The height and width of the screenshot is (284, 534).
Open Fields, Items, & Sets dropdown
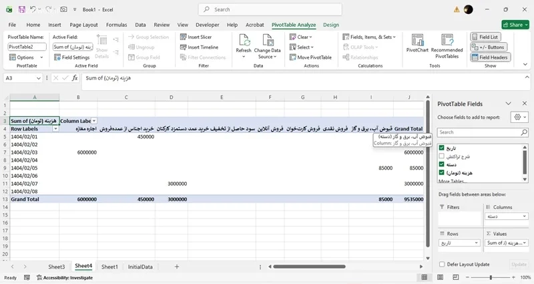[x=369, y=37]
